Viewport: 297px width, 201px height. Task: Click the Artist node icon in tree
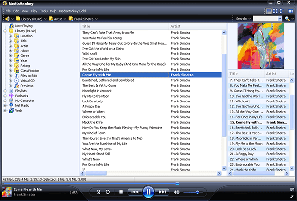pyautogui.click(x=17, y=46)
